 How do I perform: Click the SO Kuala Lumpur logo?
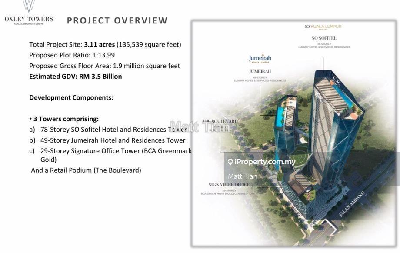pos(323,27)
